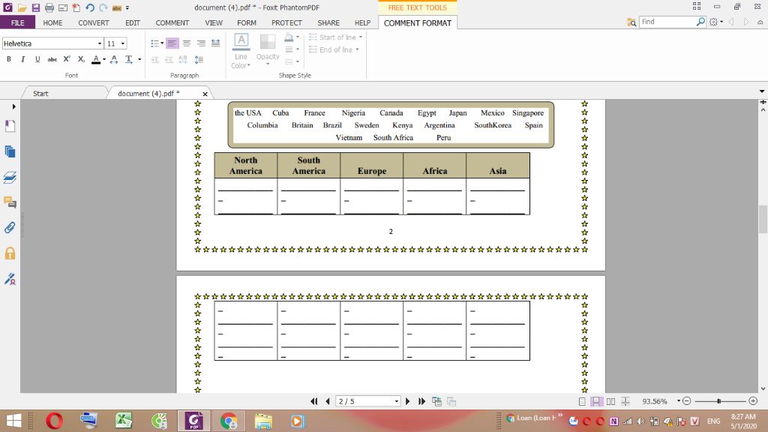Toggle Strikethrough formatting

[52, 59]
